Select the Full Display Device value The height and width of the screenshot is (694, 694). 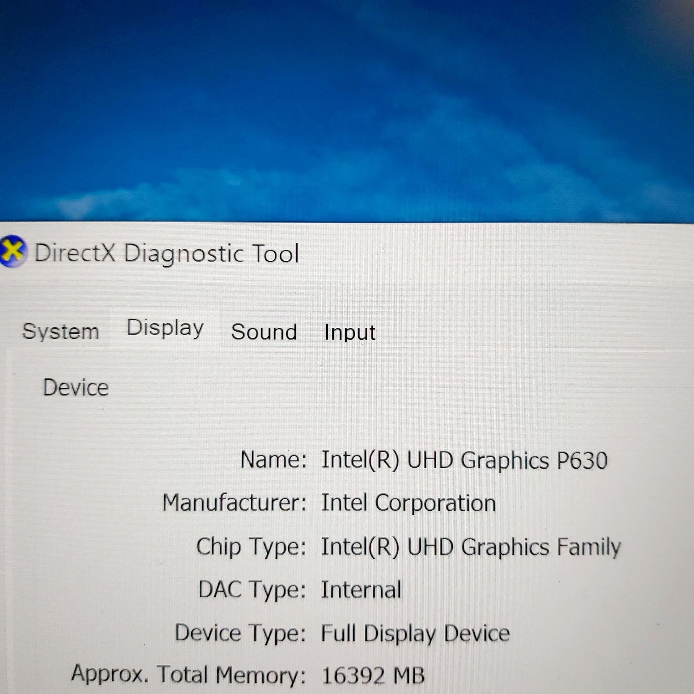coord(415,633)
